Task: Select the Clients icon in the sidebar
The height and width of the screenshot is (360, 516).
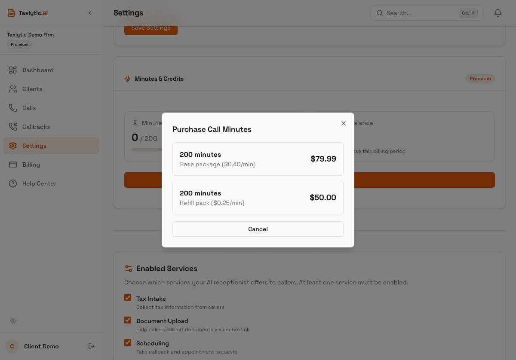Action: pos(13,89)
